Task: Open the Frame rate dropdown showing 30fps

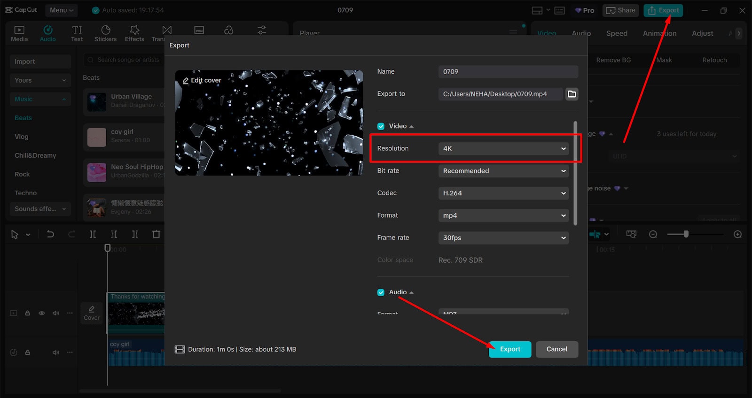Action: point(503,238)
